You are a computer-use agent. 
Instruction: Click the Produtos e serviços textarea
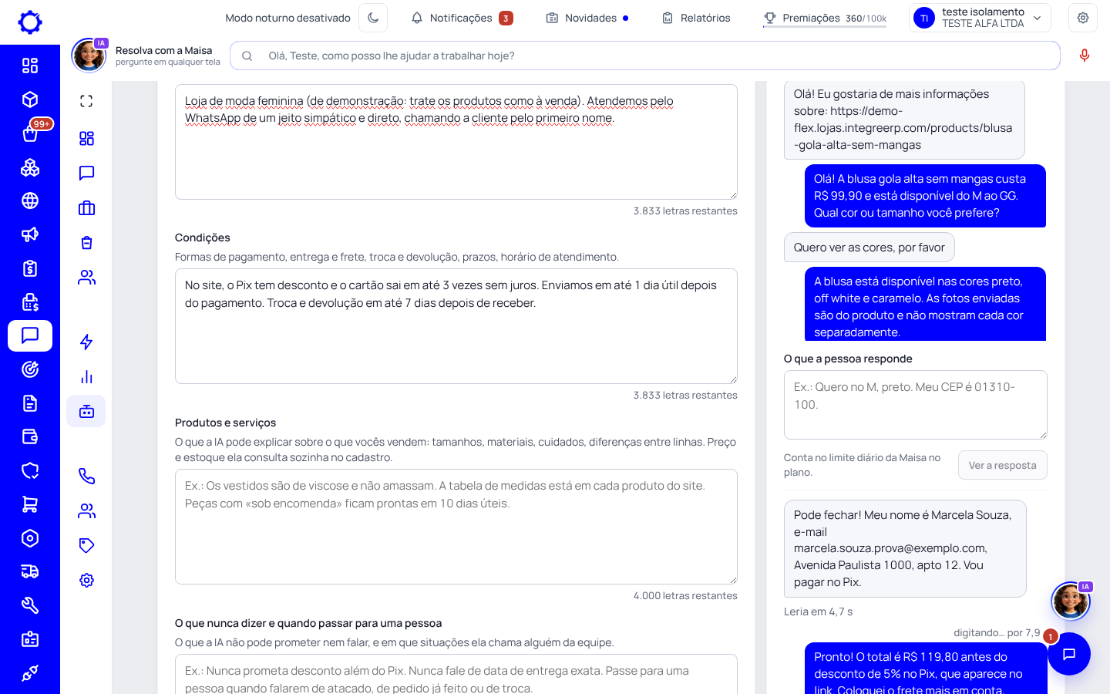pos(456,527)
